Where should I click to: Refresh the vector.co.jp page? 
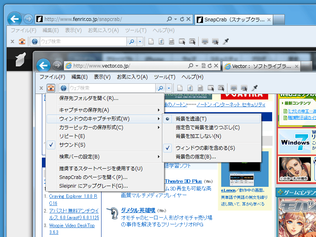[x=210, y=66]
